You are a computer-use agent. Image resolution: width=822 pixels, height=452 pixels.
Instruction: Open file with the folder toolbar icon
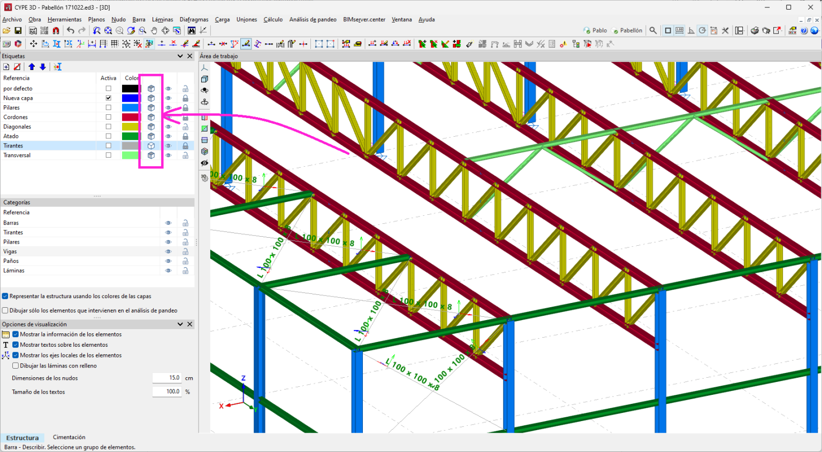point(6,30)
